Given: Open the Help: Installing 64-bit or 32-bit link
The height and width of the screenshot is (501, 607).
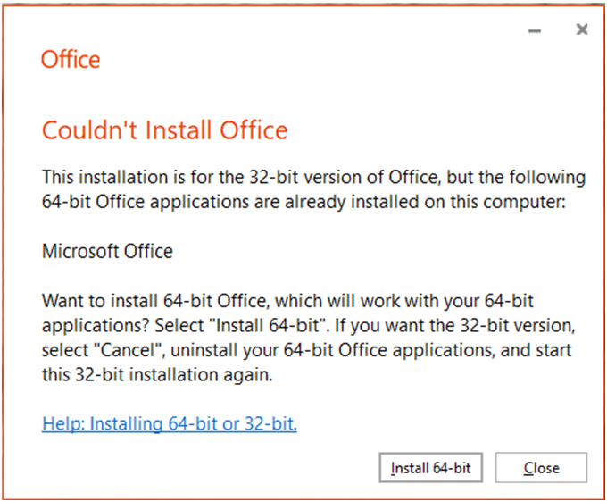Looking at the screenshot, I should [170, 423].
